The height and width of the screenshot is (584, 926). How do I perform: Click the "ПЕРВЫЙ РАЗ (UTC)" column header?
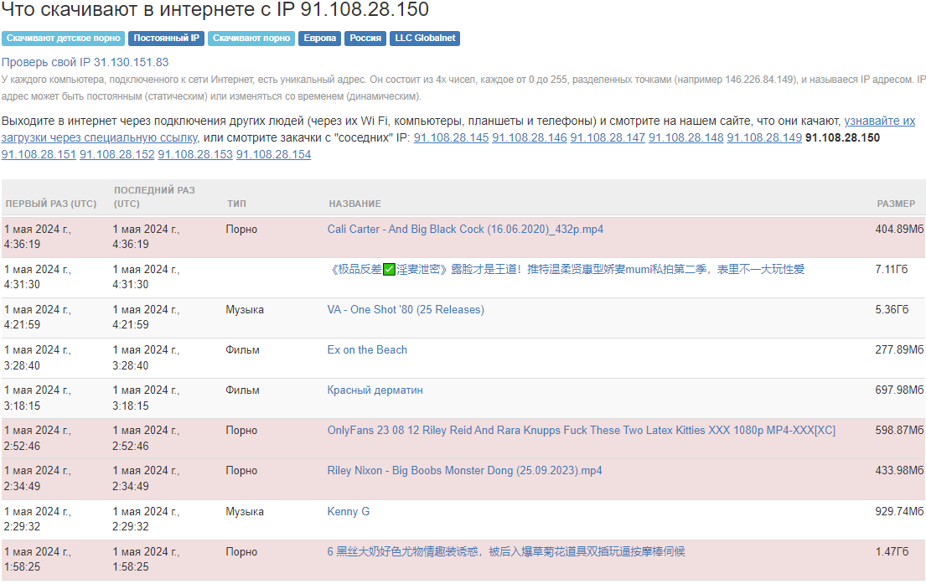pyautogui.click(x=51, y=204)
